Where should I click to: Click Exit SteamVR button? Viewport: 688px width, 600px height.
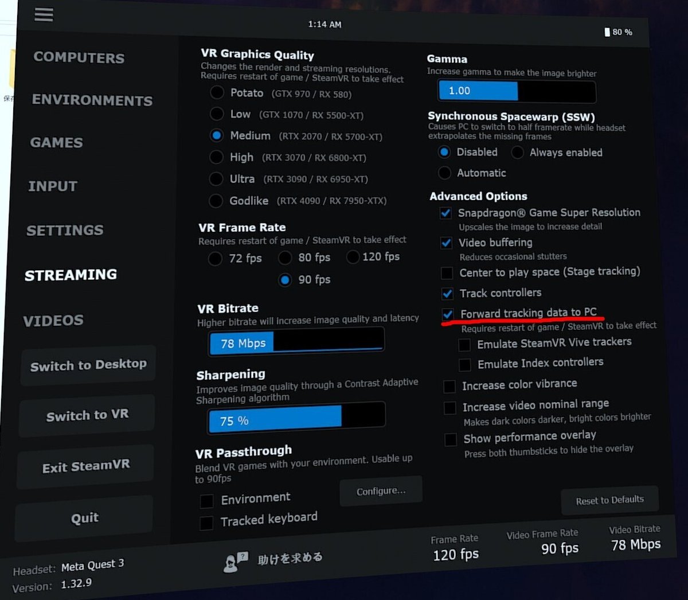(x=86, y=466)
